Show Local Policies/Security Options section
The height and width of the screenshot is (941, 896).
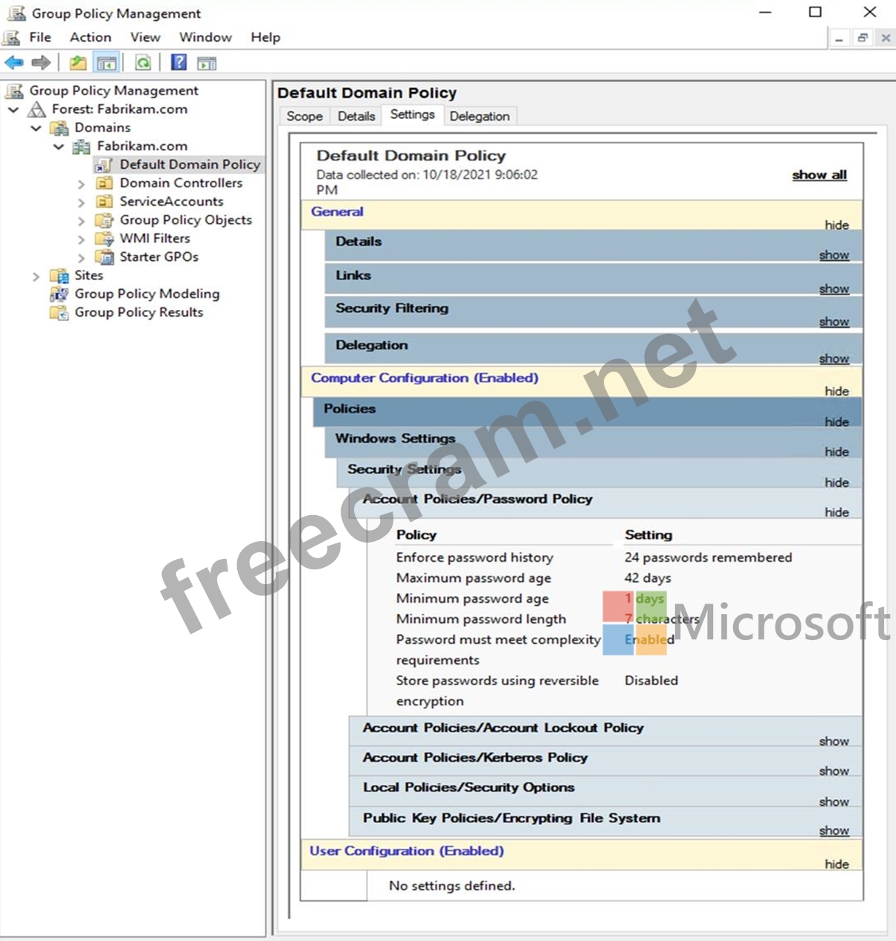(834, 801)
